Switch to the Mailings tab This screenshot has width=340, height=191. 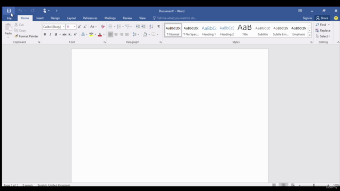[x=110, y=18]
